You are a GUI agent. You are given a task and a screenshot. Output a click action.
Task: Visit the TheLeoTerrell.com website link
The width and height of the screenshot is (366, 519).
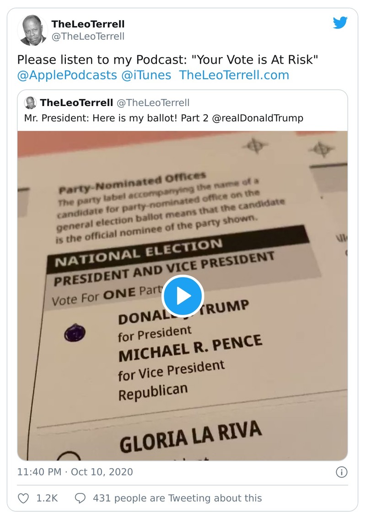coord(234,75)
